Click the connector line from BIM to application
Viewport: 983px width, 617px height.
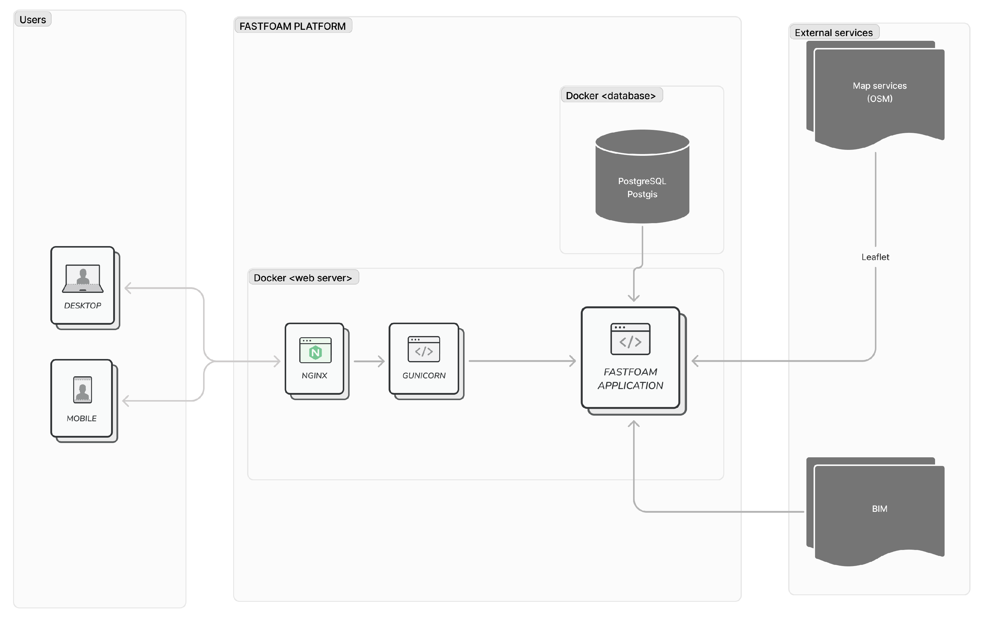[718, 511]
